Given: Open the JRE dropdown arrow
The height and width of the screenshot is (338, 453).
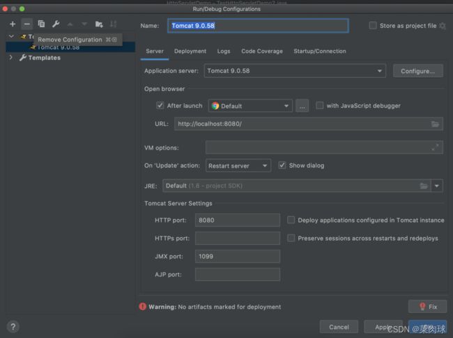Looking at the screenshot, I should [437, 186].
